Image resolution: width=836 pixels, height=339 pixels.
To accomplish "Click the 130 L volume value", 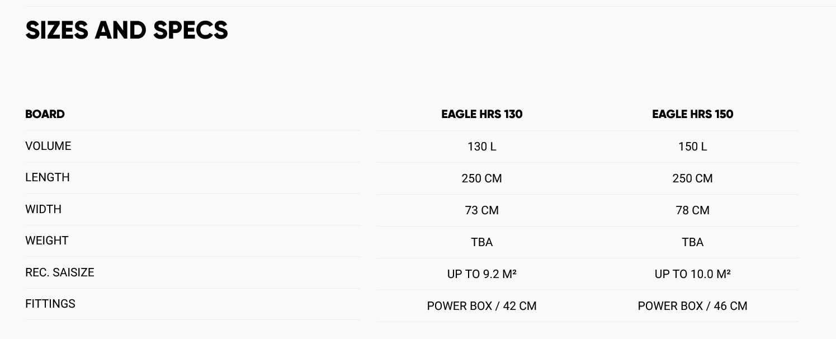I will pyautogui.click(x=481, y=147).
